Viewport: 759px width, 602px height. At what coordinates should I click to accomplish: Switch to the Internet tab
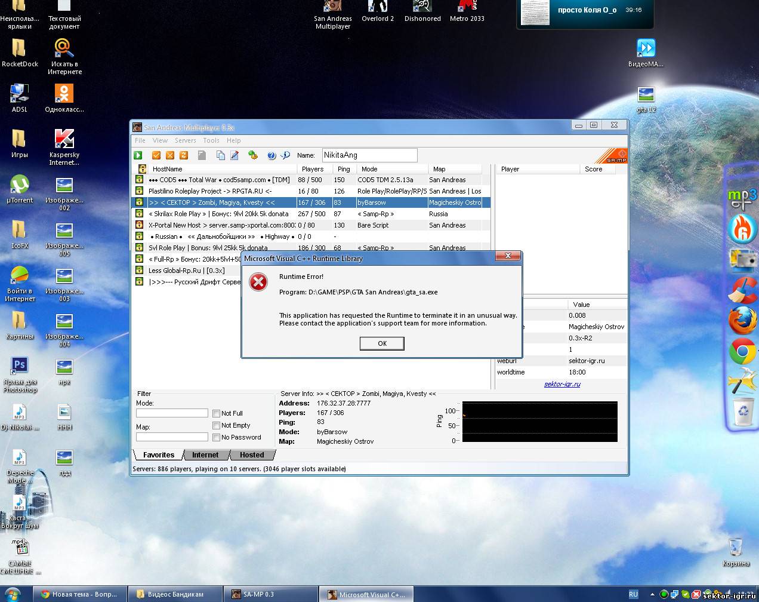[205, 455]
